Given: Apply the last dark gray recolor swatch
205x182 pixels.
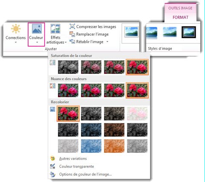Looking at the screenshot, I should tap(137, 130).
